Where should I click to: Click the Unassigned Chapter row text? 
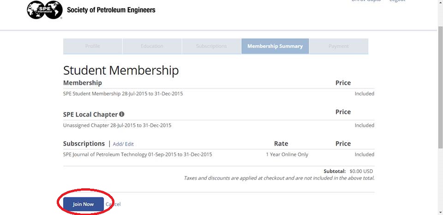[117, 125]
